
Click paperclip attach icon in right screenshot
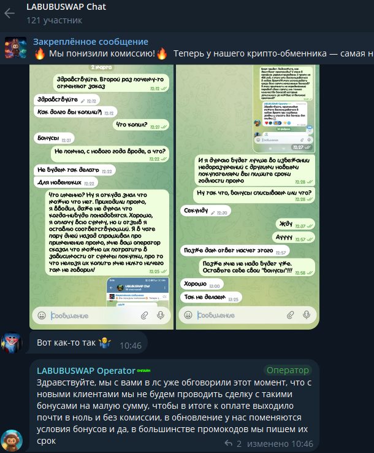pos(291,315)
